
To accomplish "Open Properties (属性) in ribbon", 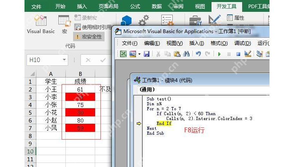I will click(236, 18).
